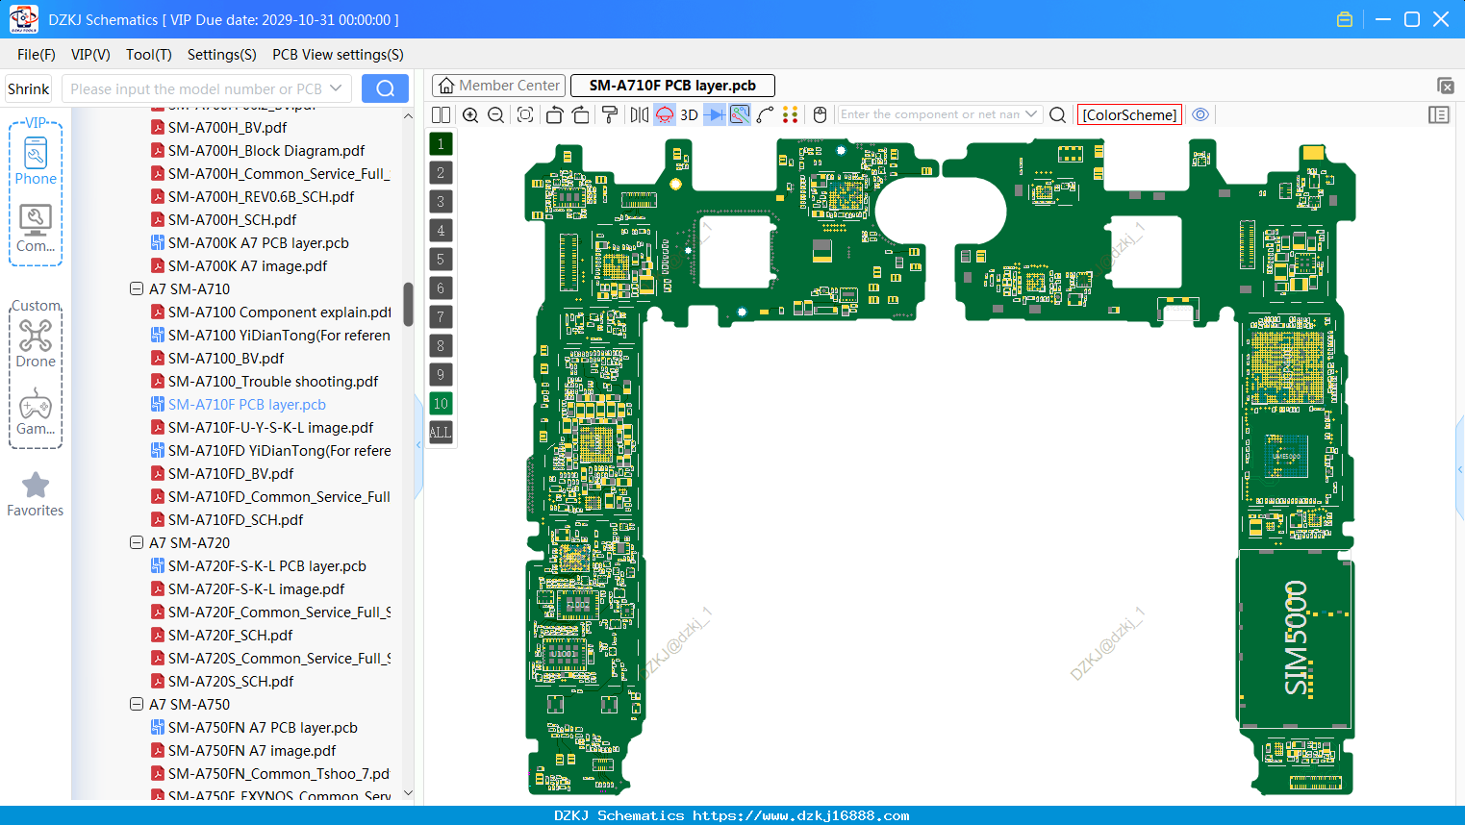Open the ColorScheme options
The image size is (1465, 825).
(1129, 114)
